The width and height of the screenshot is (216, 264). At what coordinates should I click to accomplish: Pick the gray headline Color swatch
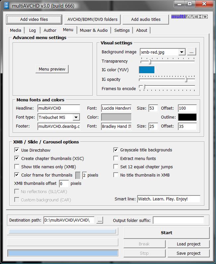(x=116, y=117)
